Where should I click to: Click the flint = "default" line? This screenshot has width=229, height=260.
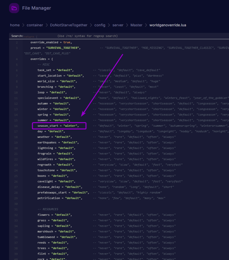coord(53,254)
